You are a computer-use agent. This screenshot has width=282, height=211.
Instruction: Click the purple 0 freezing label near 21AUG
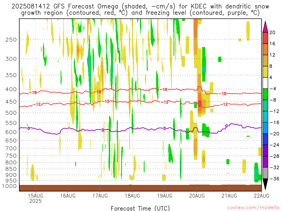point(227,126)
